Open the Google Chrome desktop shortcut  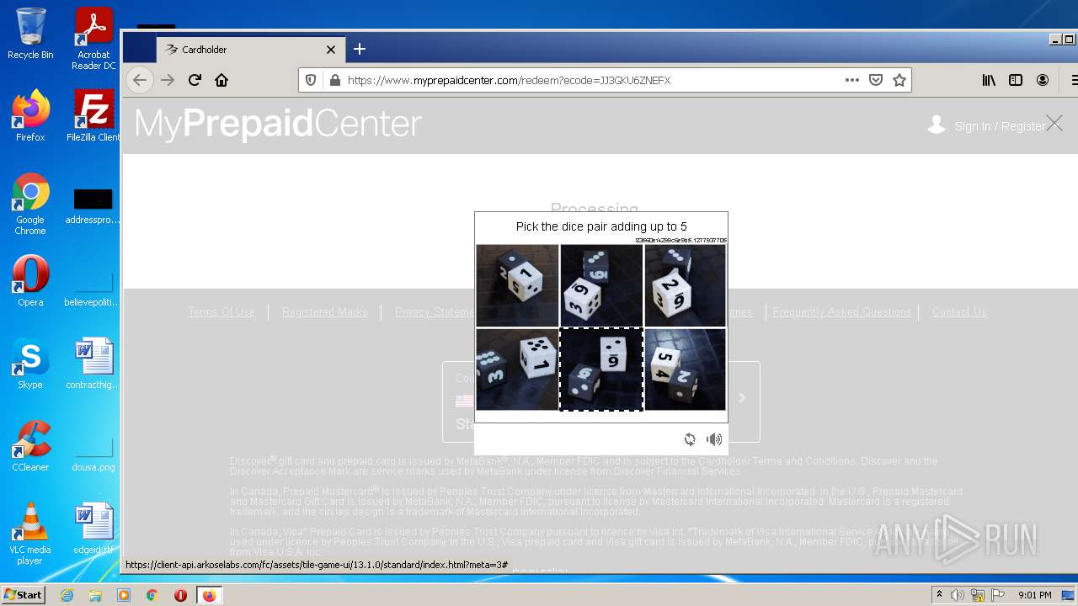30,205
